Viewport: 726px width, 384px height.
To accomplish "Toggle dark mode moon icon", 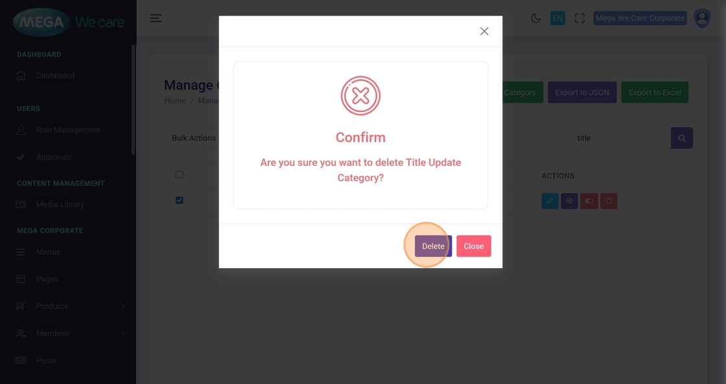I will tap(535, 18).
